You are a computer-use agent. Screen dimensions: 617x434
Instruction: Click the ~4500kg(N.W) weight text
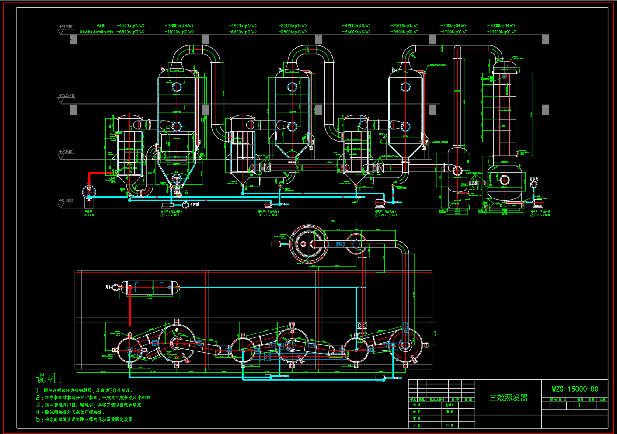coord(130,26)
